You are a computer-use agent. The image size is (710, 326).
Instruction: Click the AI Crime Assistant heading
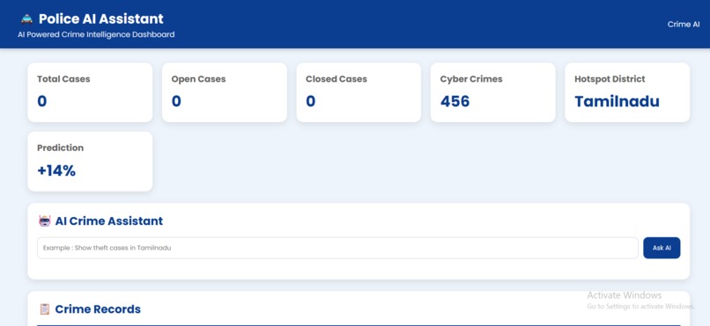pyautogui.click(x=108, y=221)
